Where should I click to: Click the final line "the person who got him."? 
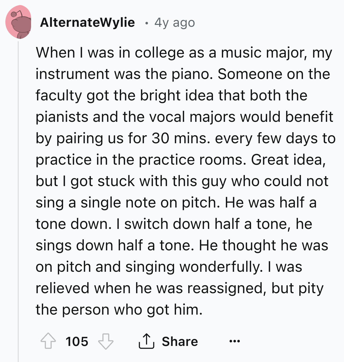[x=119, y=310]
